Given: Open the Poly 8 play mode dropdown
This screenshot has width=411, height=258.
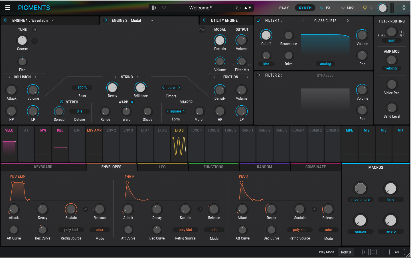Looking at the screenshot, I should pyautogui.click(x=346, y=252).
